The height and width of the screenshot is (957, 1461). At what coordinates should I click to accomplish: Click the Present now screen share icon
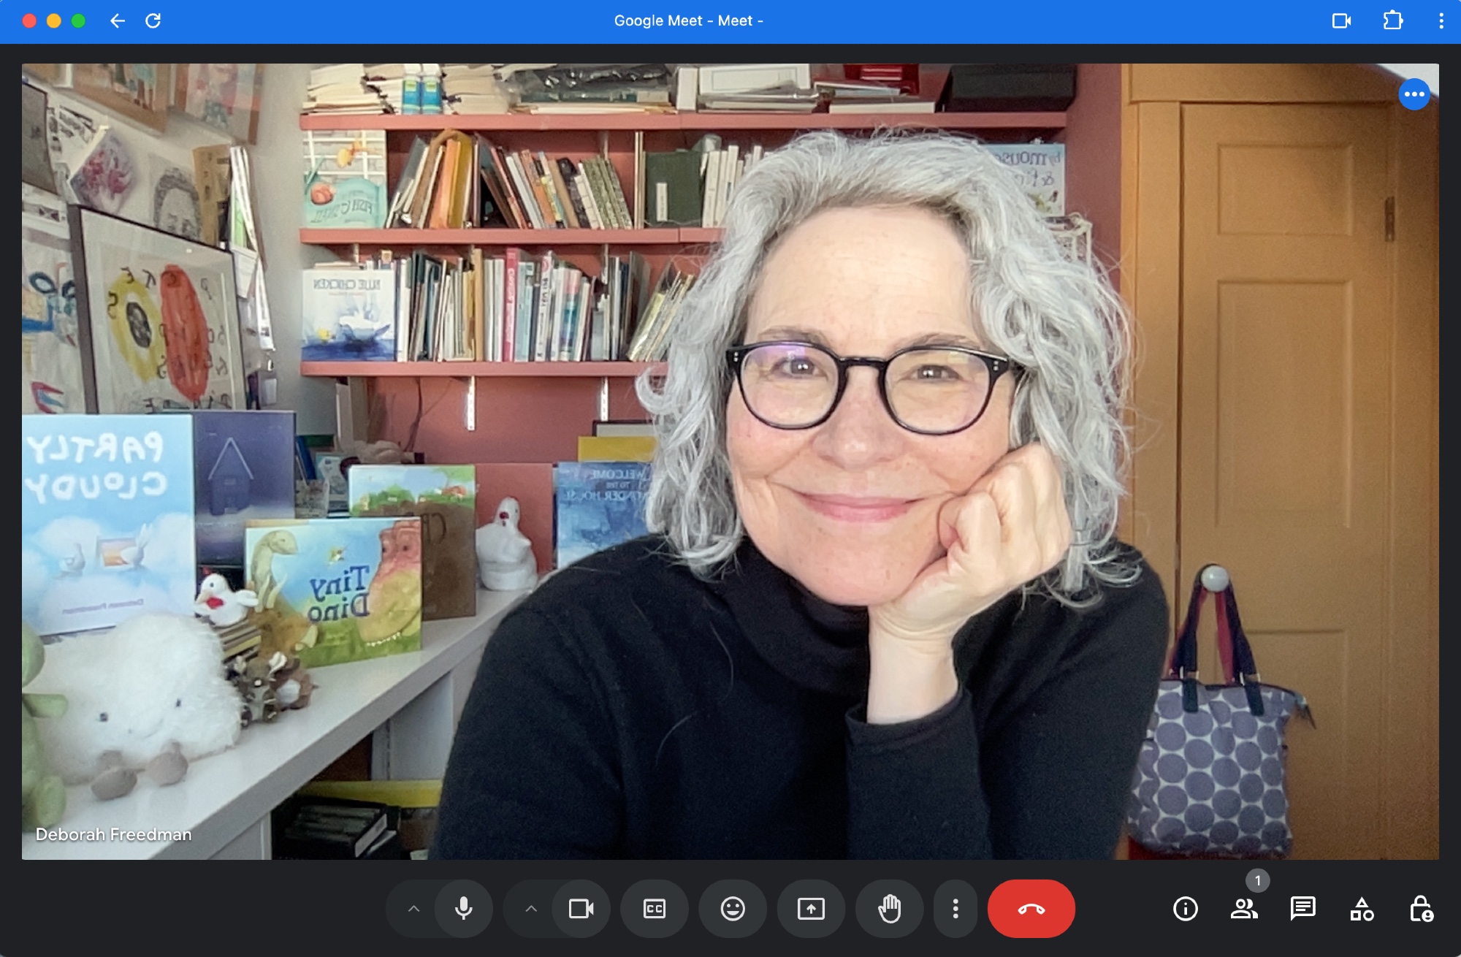click(x=811, y=909)
